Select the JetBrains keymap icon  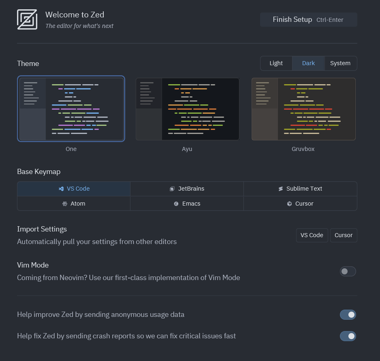[x=172, y=189]
